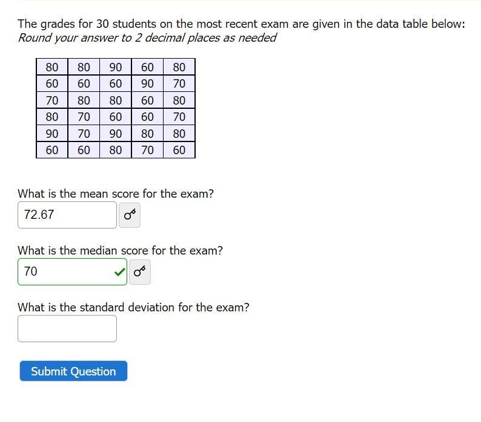Click the sentence about grades for 30 students

point(241,24)
